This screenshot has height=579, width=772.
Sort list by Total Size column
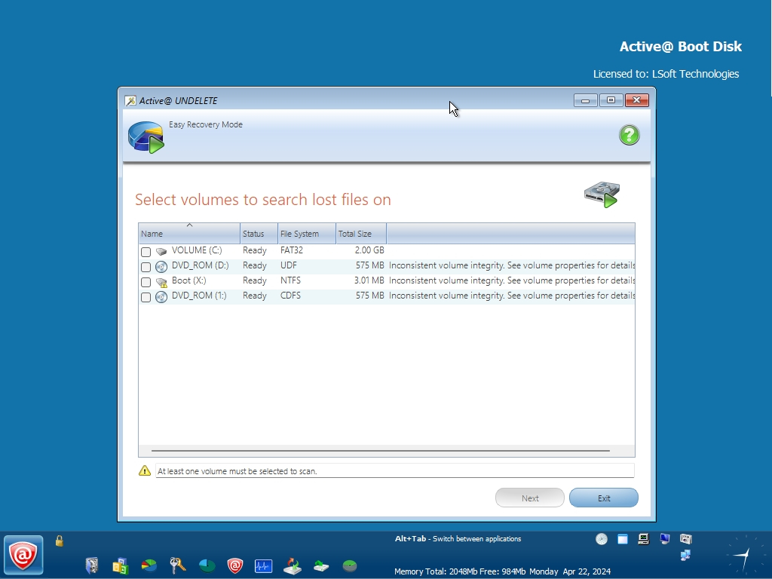pos(360,234)
